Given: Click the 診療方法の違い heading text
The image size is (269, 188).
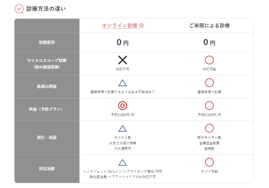Looking at the screenshot, I should (46, 9).
